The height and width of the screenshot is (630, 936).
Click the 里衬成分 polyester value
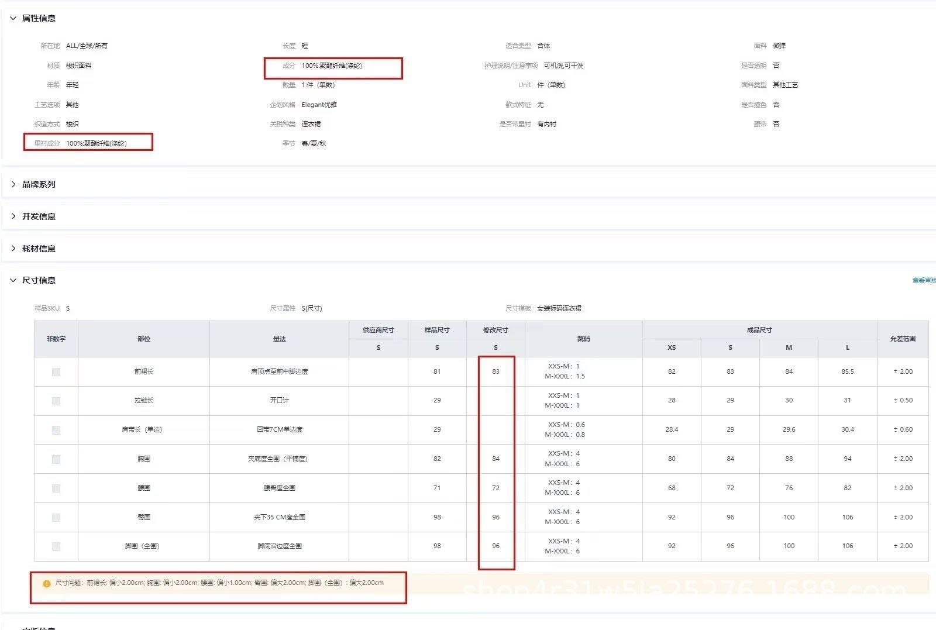click(97, 143)
